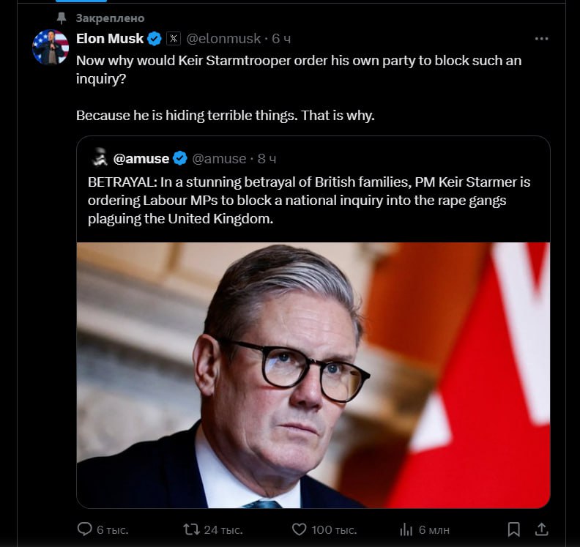Click the "Because he is hiding terrible things" text

pyautogui.click(x=225, y=115)
